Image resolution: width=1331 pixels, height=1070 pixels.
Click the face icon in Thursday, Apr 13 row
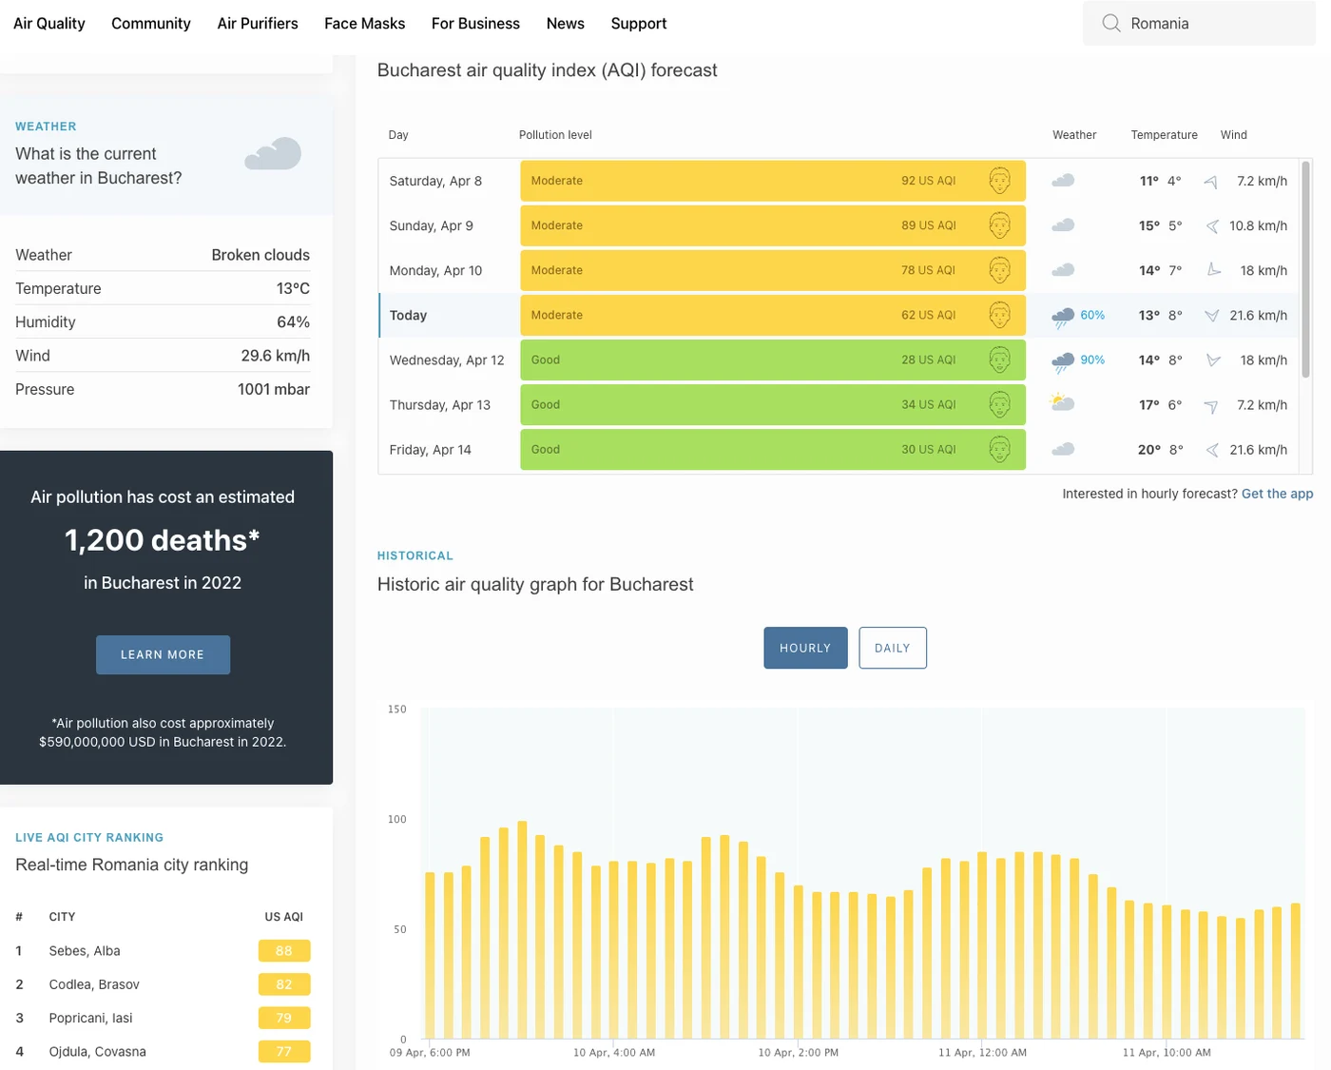[999, 404]
